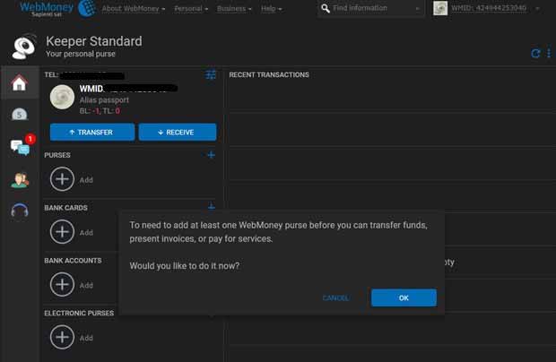This screenshot has width=556, height=362.
Task: Click the WebMoney logo in the header
Action: [x=57, y=8]
